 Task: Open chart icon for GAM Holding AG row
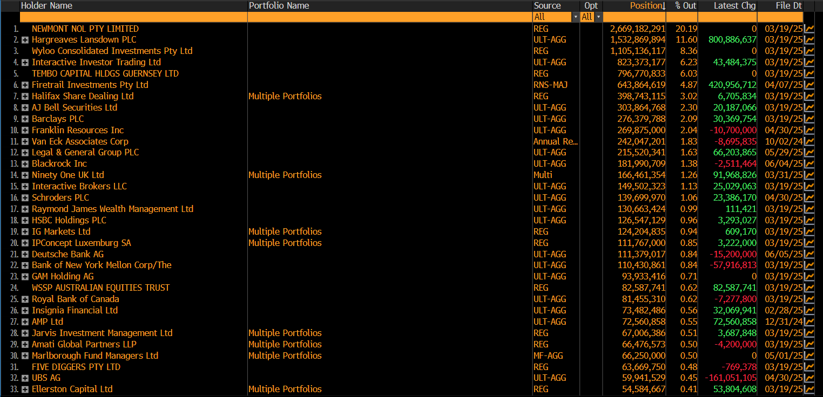809,277
